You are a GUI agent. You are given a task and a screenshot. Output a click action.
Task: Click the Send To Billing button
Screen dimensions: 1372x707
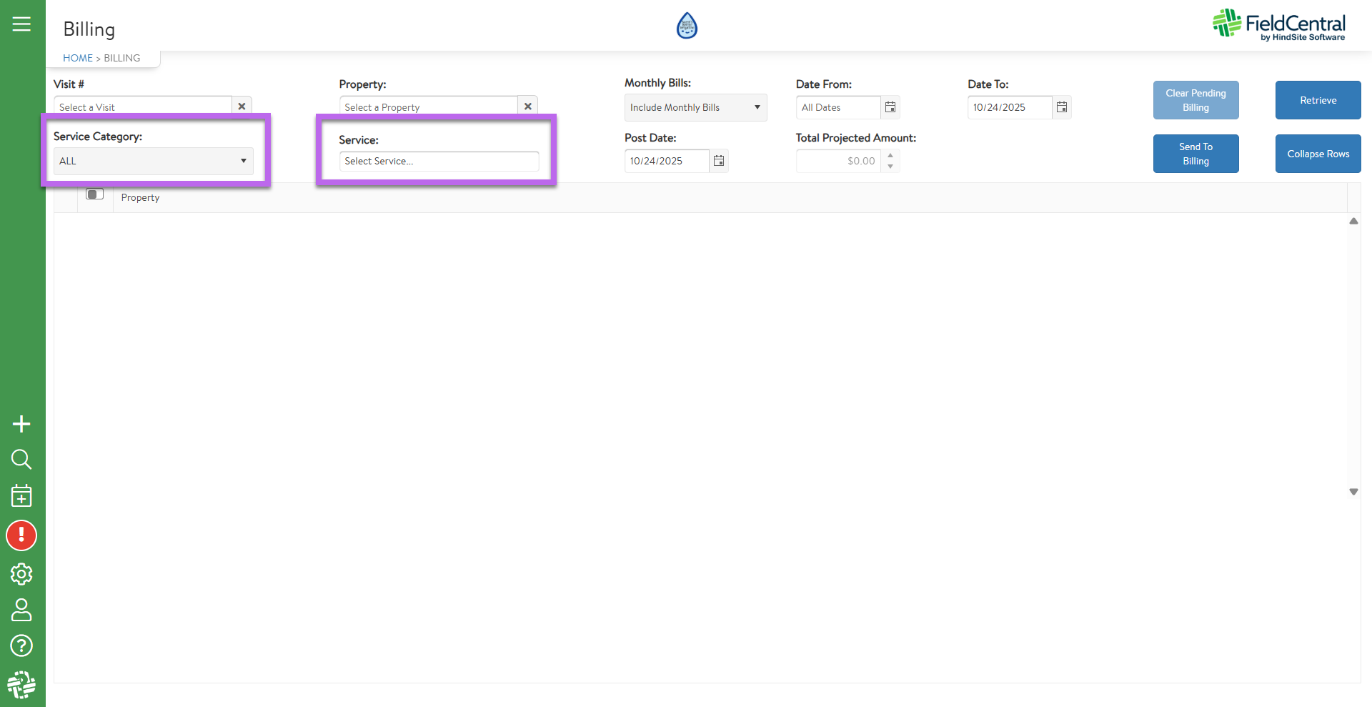[1195, 154]
